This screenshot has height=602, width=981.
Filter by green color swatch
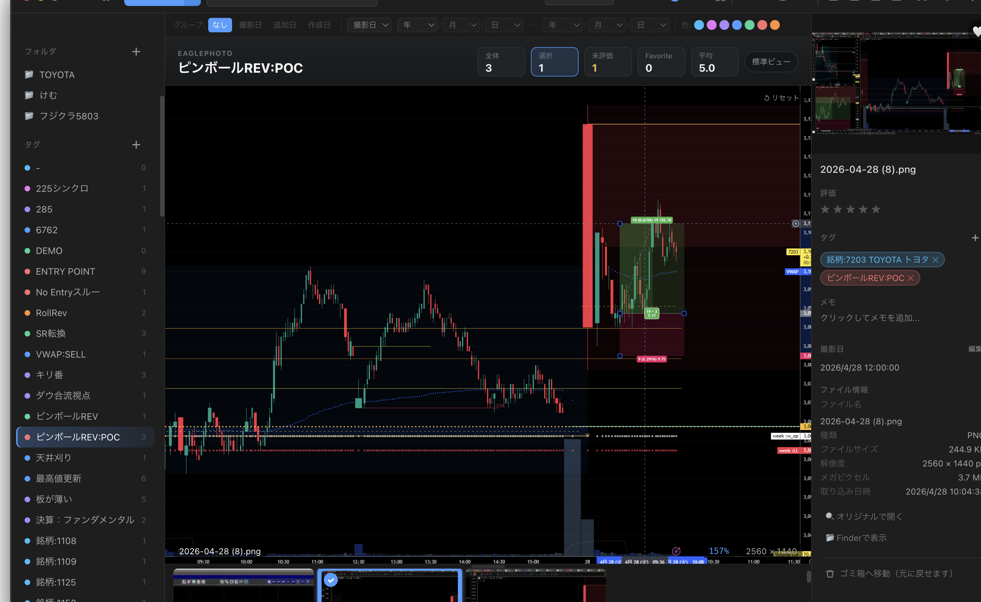coord(749,25)
